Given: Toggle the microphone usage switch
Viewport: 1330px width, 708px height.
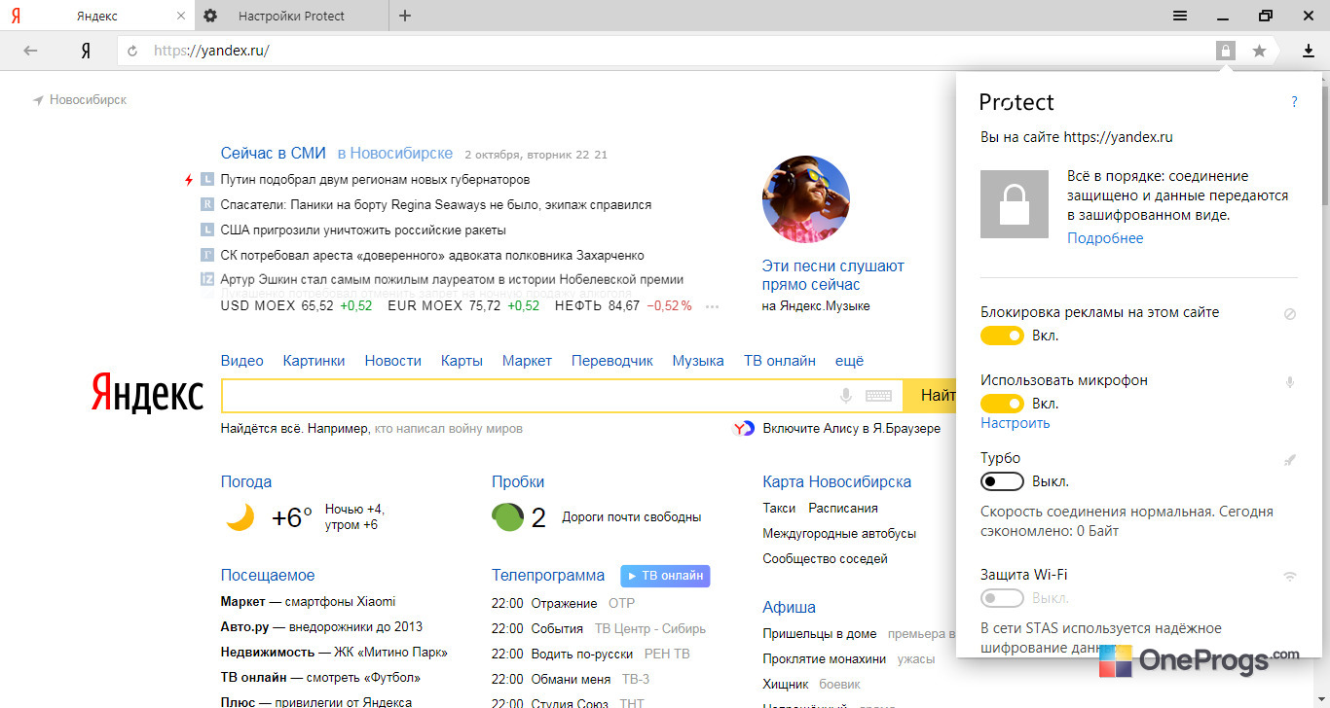Looking at the screenshot, I should (x=1002, y=404).
